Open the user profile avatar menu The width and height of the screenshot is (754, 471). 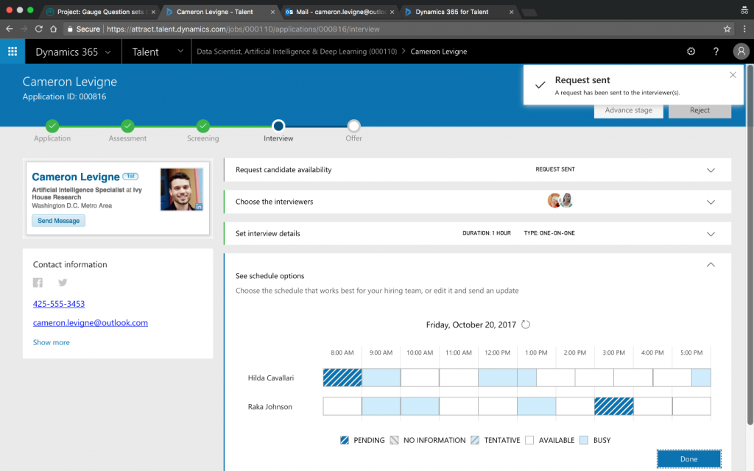pos(740,52)
